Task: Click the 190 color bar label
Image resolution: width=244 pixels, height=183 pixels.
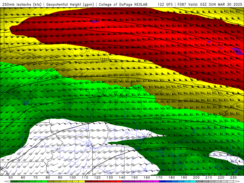Action: click(x=184, y=178)
